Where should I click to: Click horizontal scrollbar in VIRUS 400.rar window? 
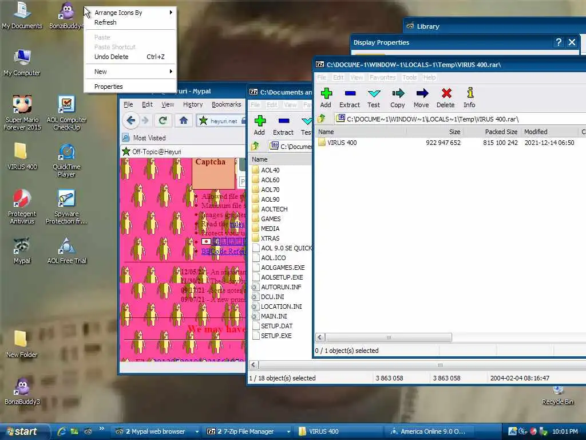(x=389, y=337)
